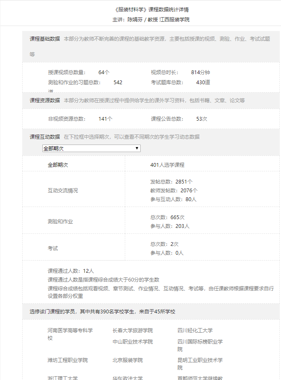This screenshot has height=380, width=281.
Task: Open the 全部期次 period dropdown
Action: 91,148
